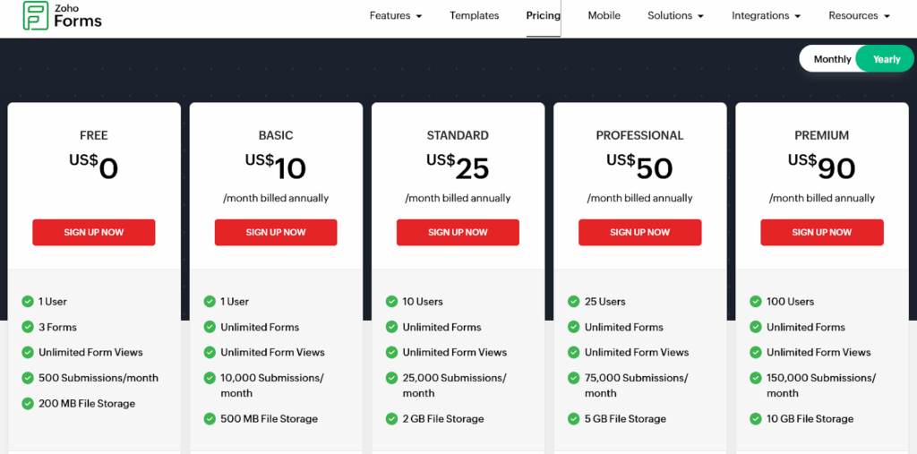Open the Pricing tab

pos(543,16)
